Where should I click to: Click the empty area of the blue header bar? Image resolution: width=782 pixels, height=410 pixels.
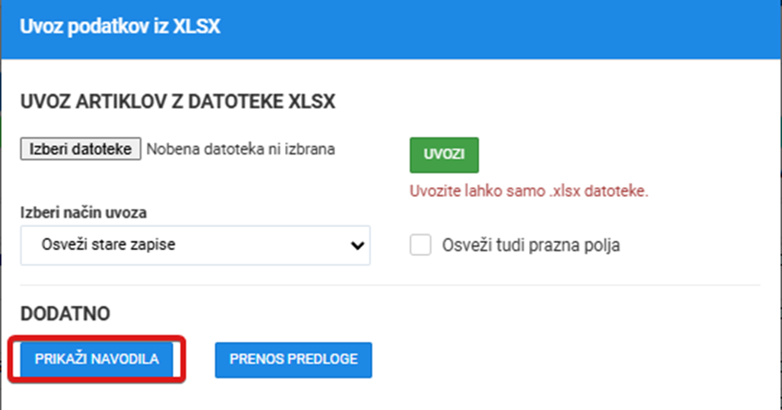point(499,29)
